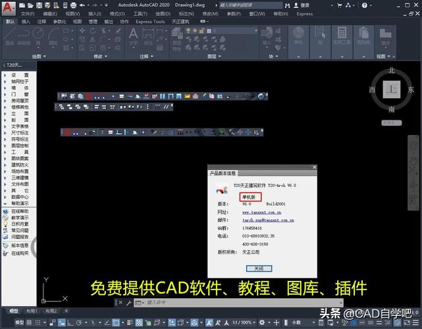This screenshot has height=329, width=422.
Task: Open the 1:1 / 100% annotation scale dropdown
Action: (244, 322)
